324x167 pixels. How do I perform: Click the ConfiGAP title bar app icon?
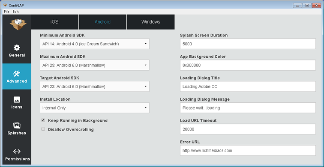pyautogui.click(x=6, y=6)
